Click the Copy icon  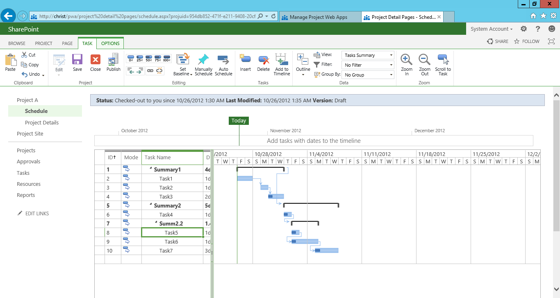24,65
